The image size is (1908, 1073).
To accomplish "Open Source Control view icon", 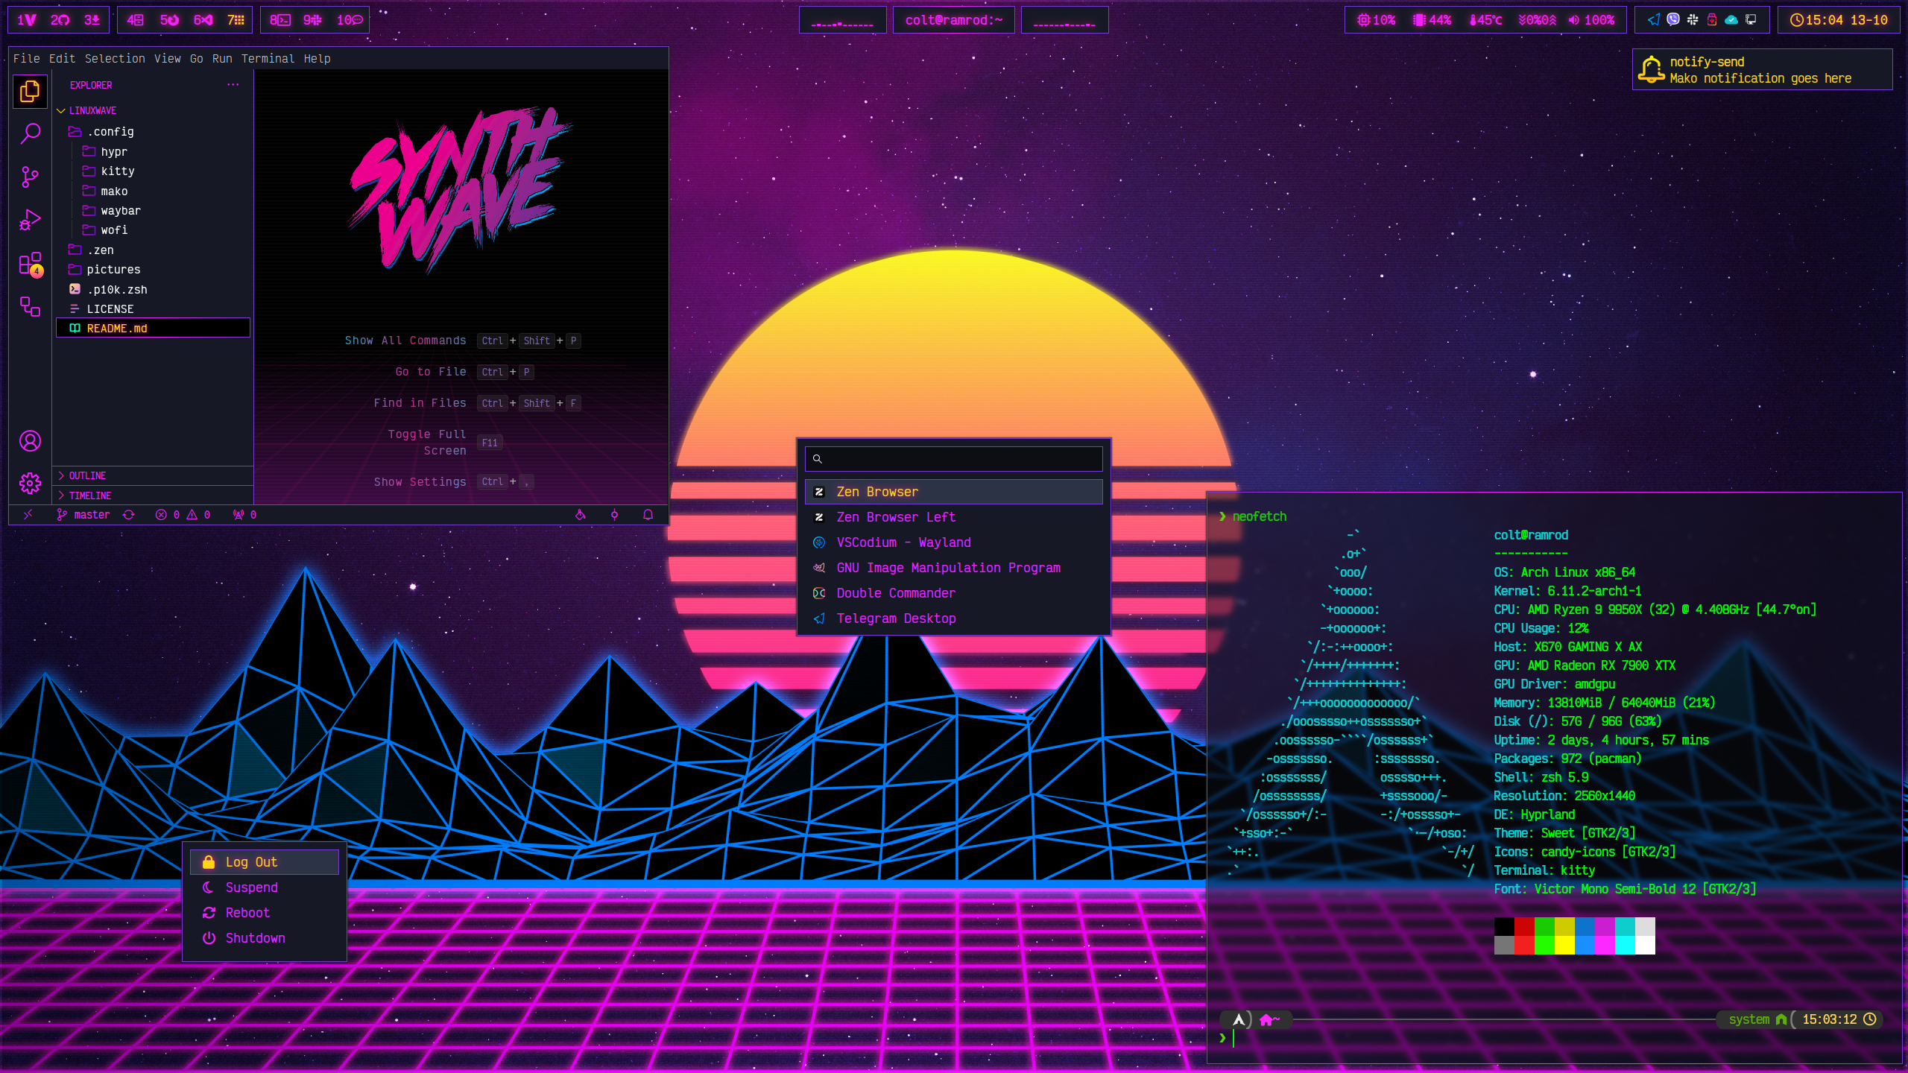I will click(x=30, y=177).
